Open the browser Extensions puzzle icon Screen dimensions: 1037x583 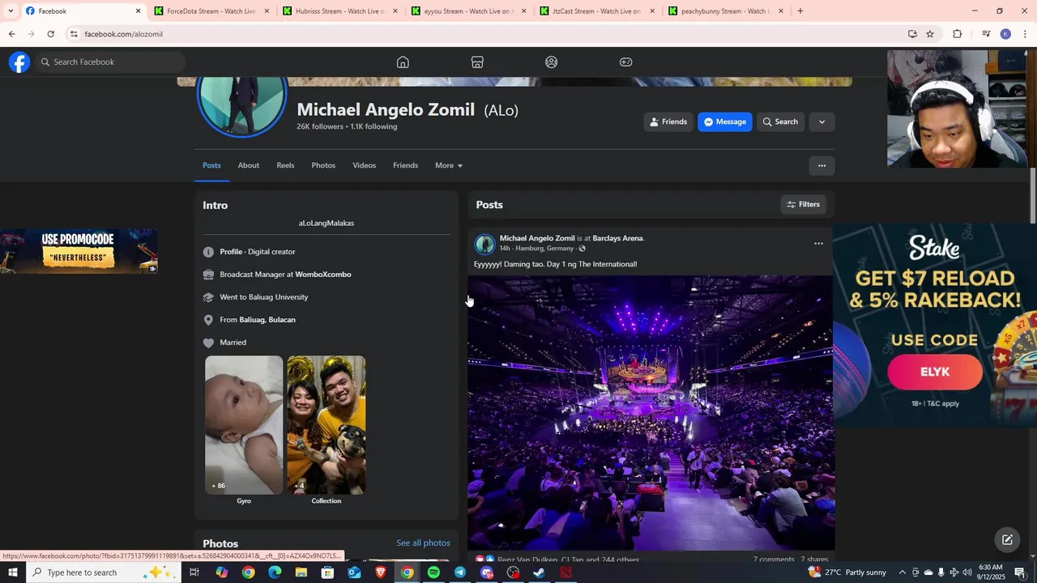pyautogui.click(x=958, y=34)
